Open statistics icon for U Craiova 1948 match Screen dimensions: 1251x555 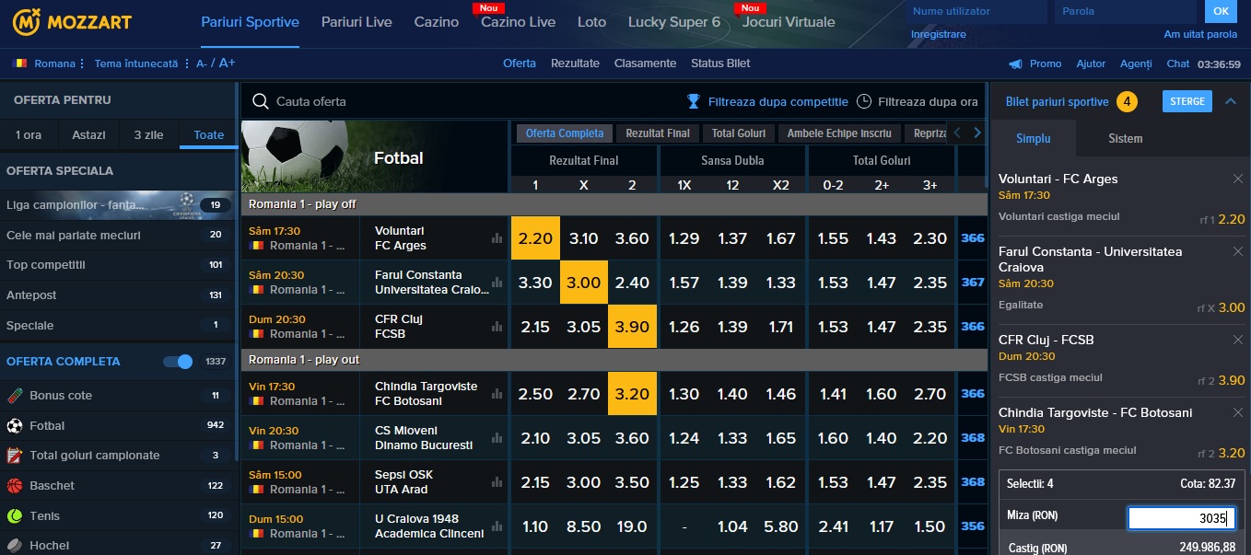[x=497, y=526]
